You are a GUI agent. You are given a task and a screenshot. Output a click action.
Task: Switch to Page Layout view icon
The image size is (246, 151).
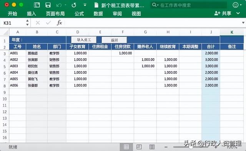click(x=139, y=147)
